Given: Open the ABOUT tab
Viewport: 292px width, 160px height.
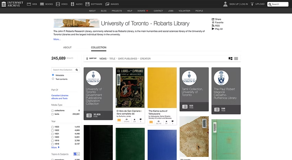Looking at the screenshot, I should click(x=68, y=48).
